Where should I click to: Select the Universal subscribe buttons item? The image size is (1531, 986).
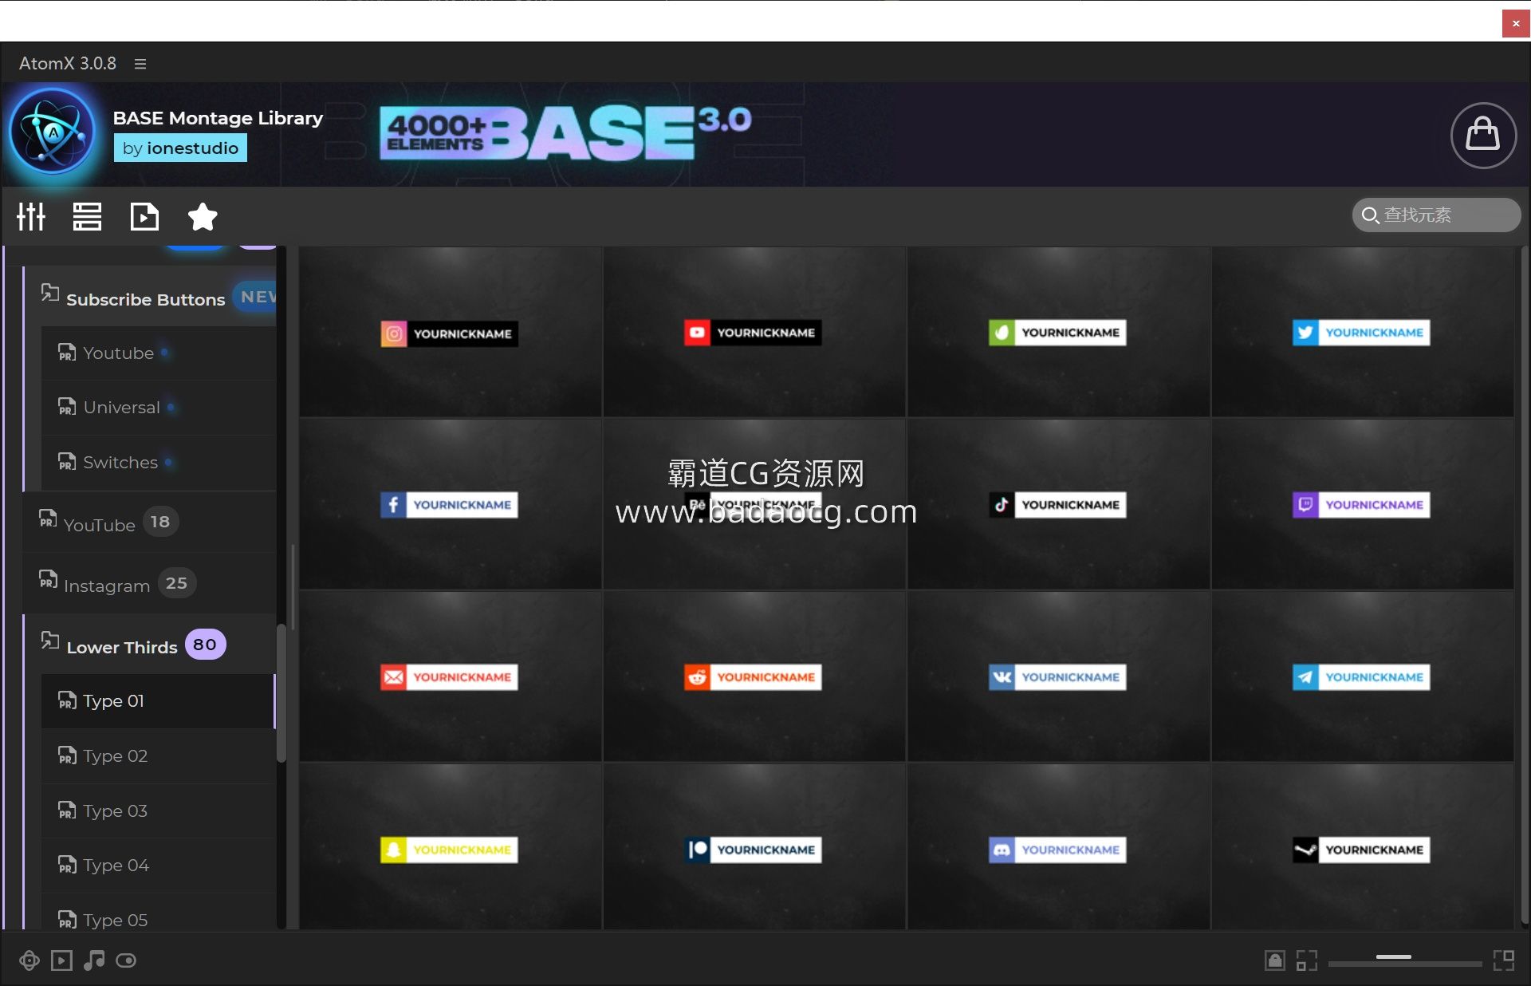coord(159,408)
